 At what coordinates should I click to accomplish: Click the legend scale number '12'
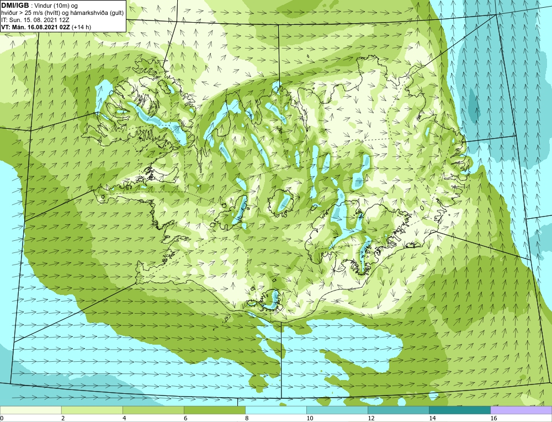pyautogui.click(x=371, y=418)
